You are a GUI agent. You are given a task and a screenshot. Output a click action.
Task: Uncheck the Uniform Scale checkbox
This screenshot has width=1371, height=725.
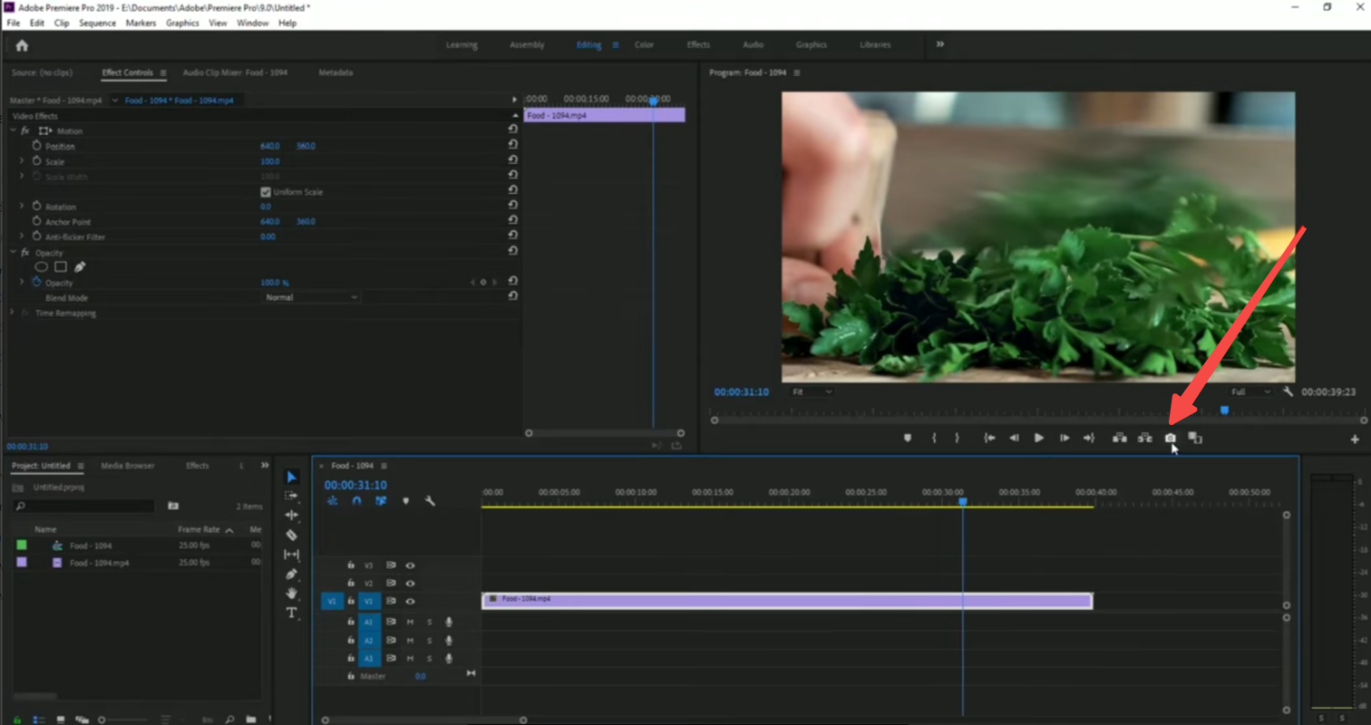266,191
